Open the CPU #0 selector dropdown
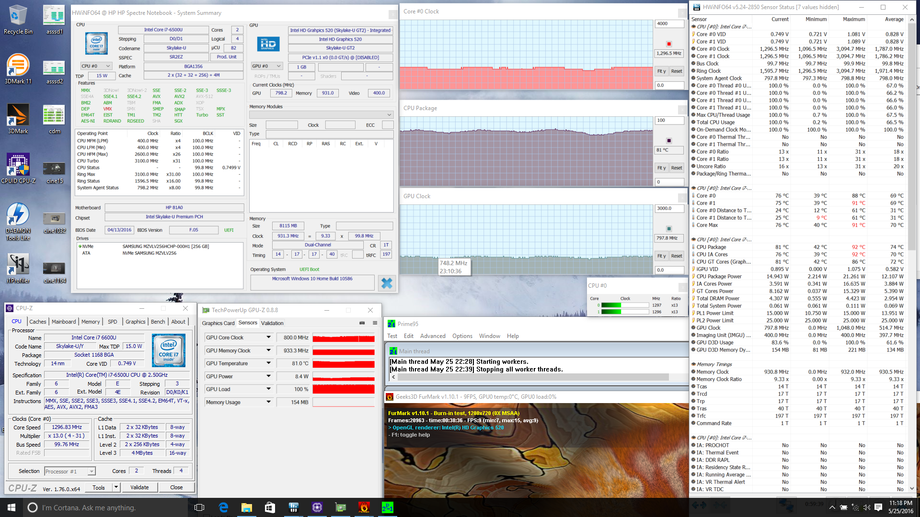This screenshot has width=920, height=517. (x=96, y=66)
